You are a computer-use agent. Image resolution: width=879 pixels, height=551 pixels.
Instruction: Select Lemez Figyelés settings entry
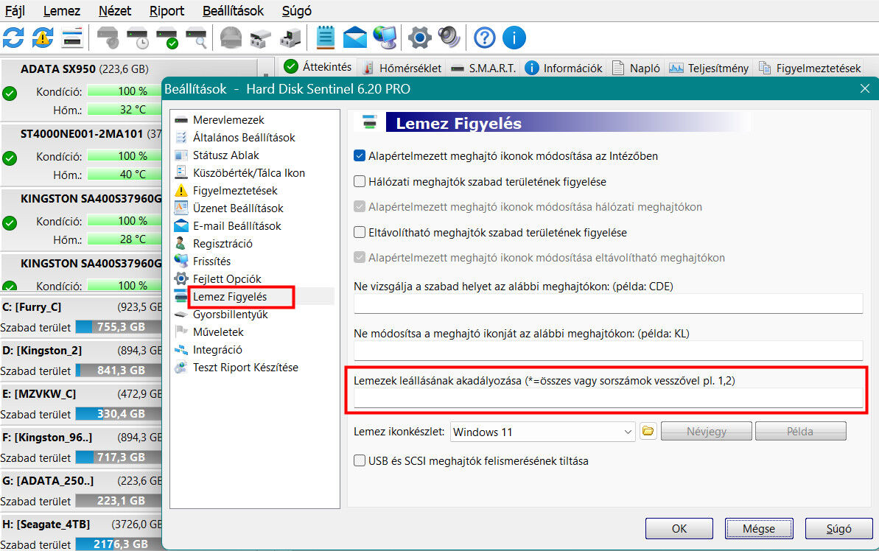pos(230,297)
